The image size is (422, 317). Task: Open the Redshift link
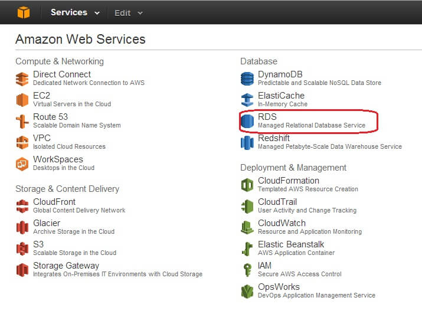click(274, 138)
